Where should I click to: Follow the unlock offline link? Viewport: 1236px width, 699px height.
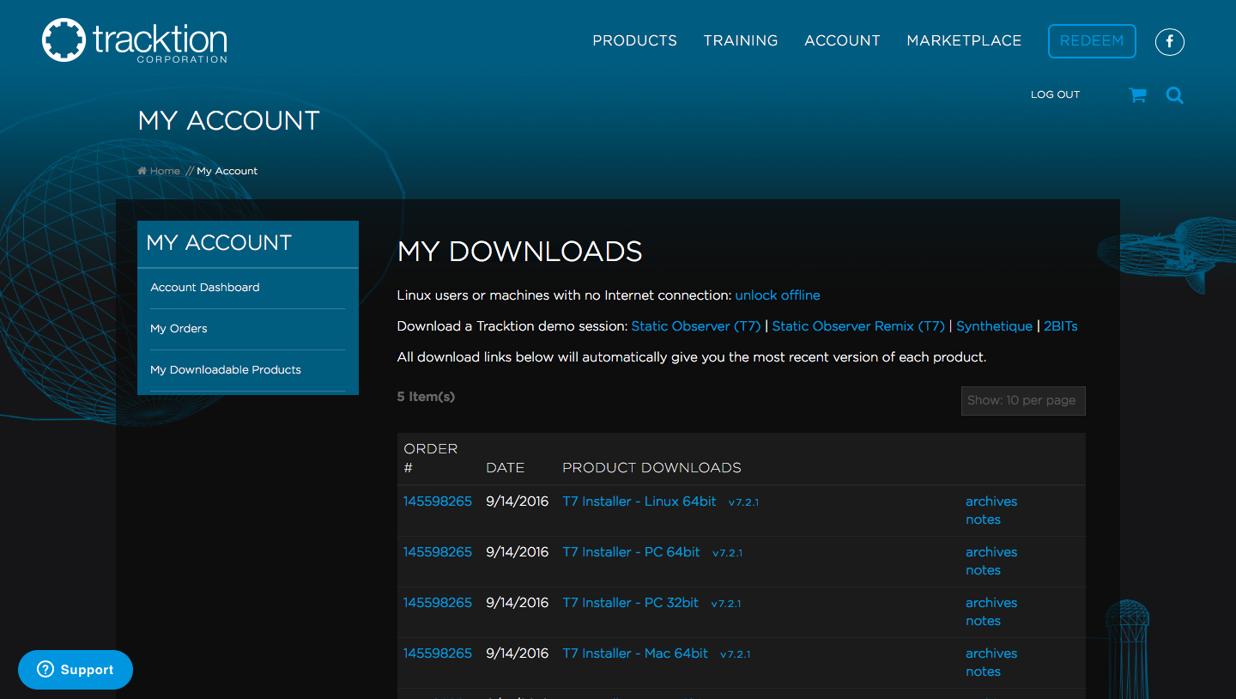click(x=777, y=295)
